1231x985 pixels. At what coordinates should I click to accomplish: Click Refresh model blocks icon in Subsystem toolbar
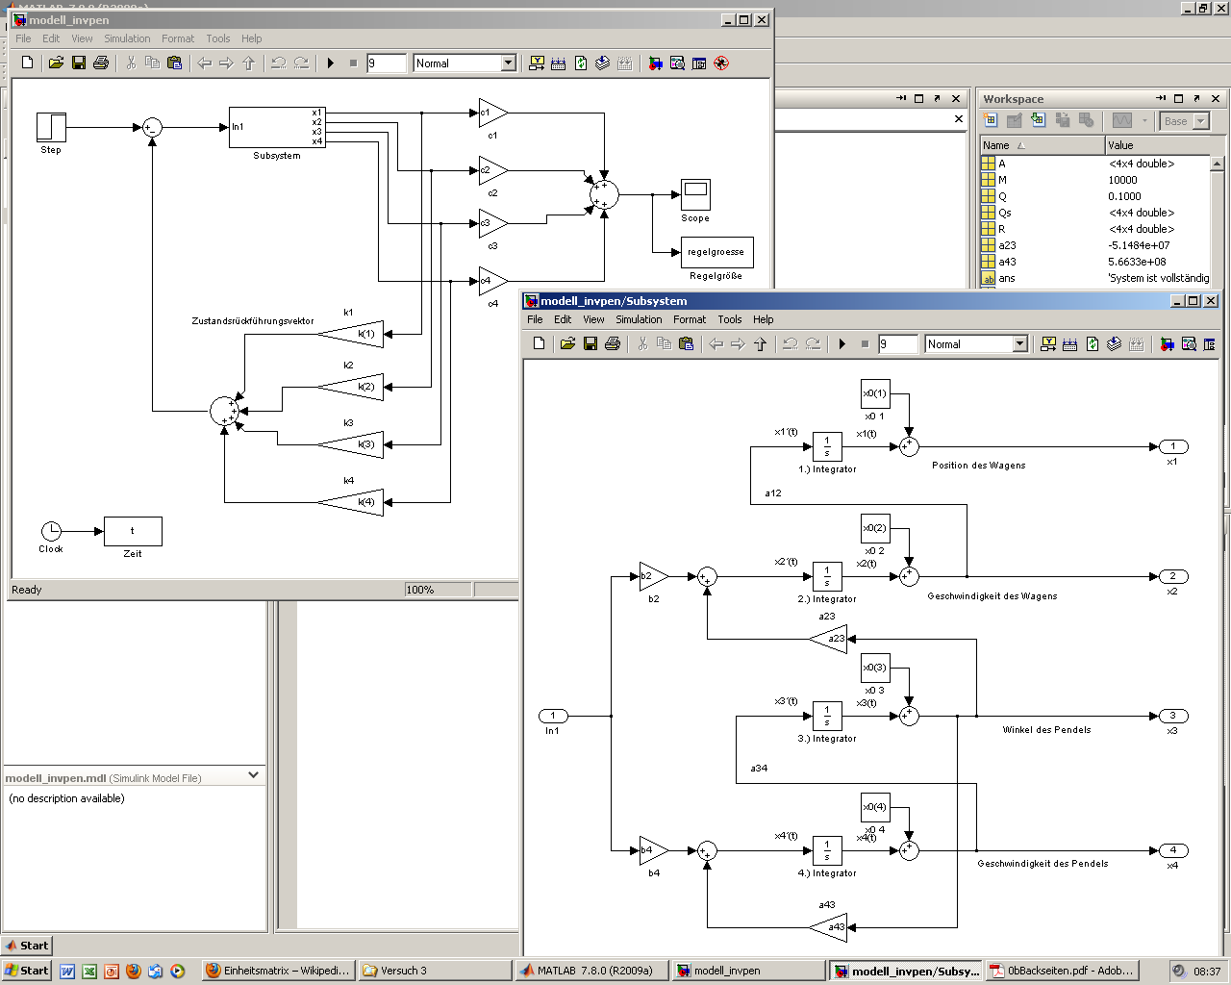coord(1093,343)
